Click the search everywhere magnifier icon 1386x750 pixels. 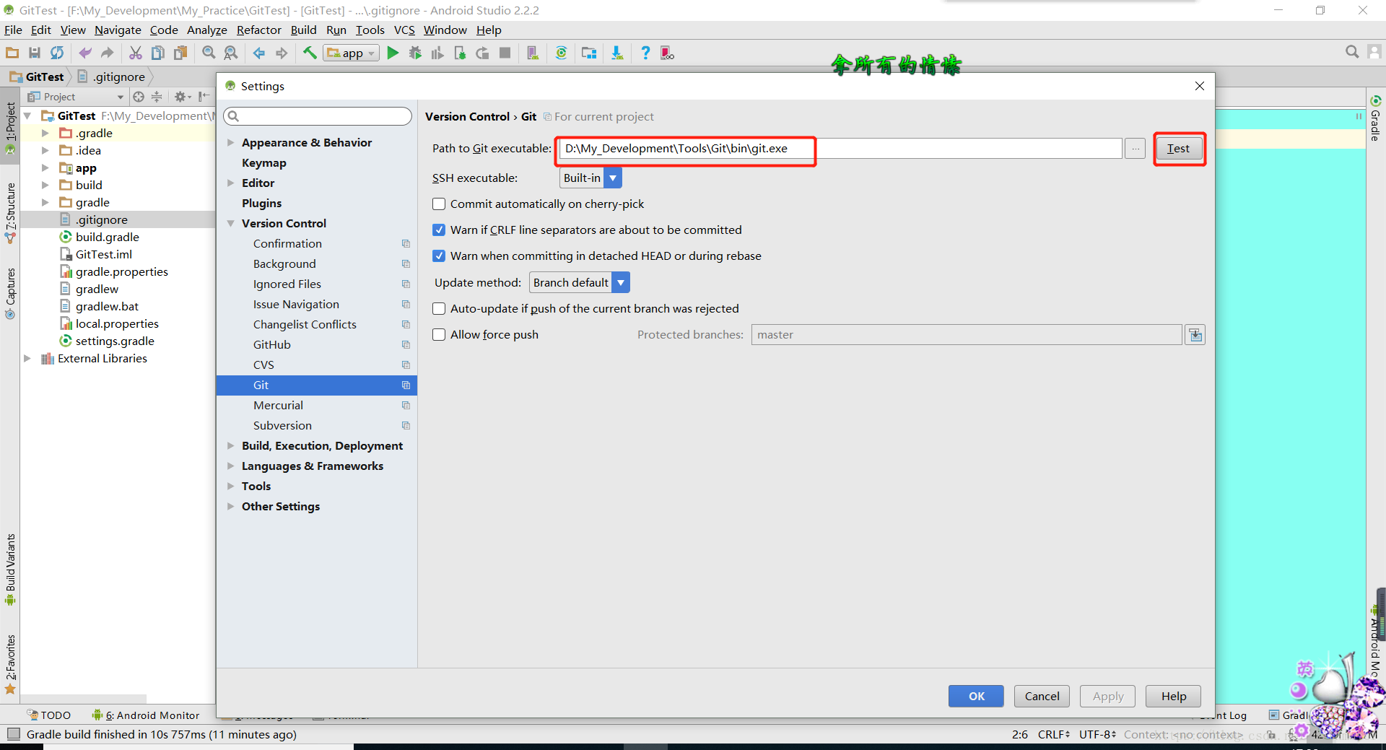click(1352, 52)
